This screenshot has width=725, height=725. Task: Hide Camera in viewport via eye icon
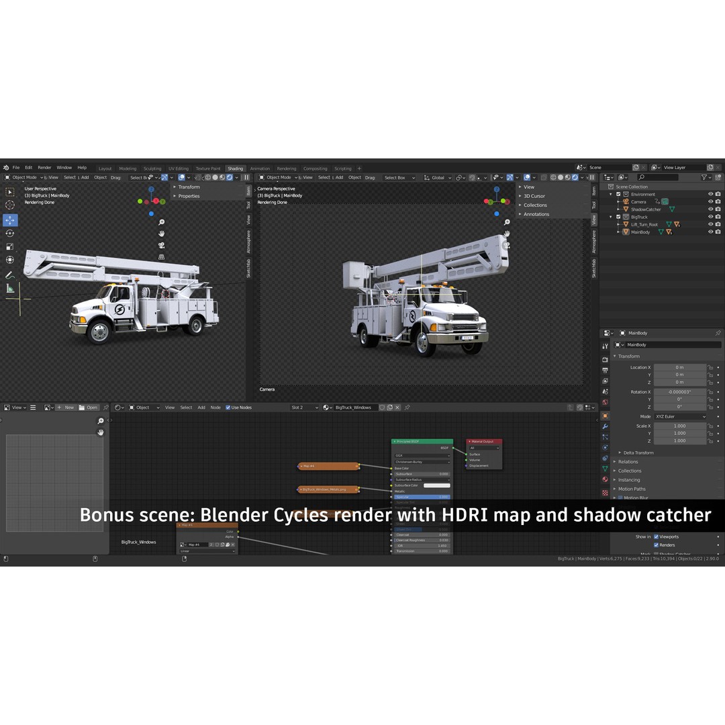coord(711,201)
